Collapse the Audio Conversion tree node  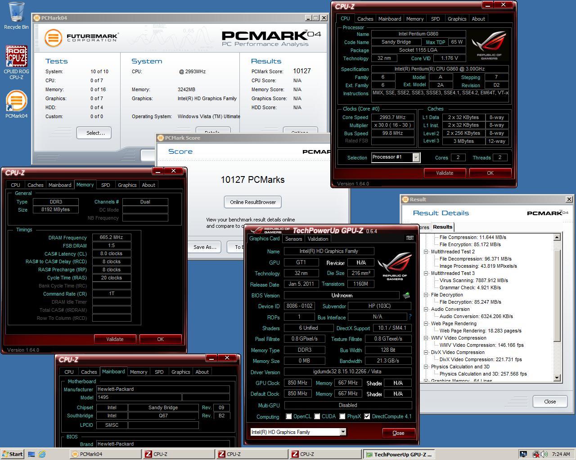click(426, 309)
